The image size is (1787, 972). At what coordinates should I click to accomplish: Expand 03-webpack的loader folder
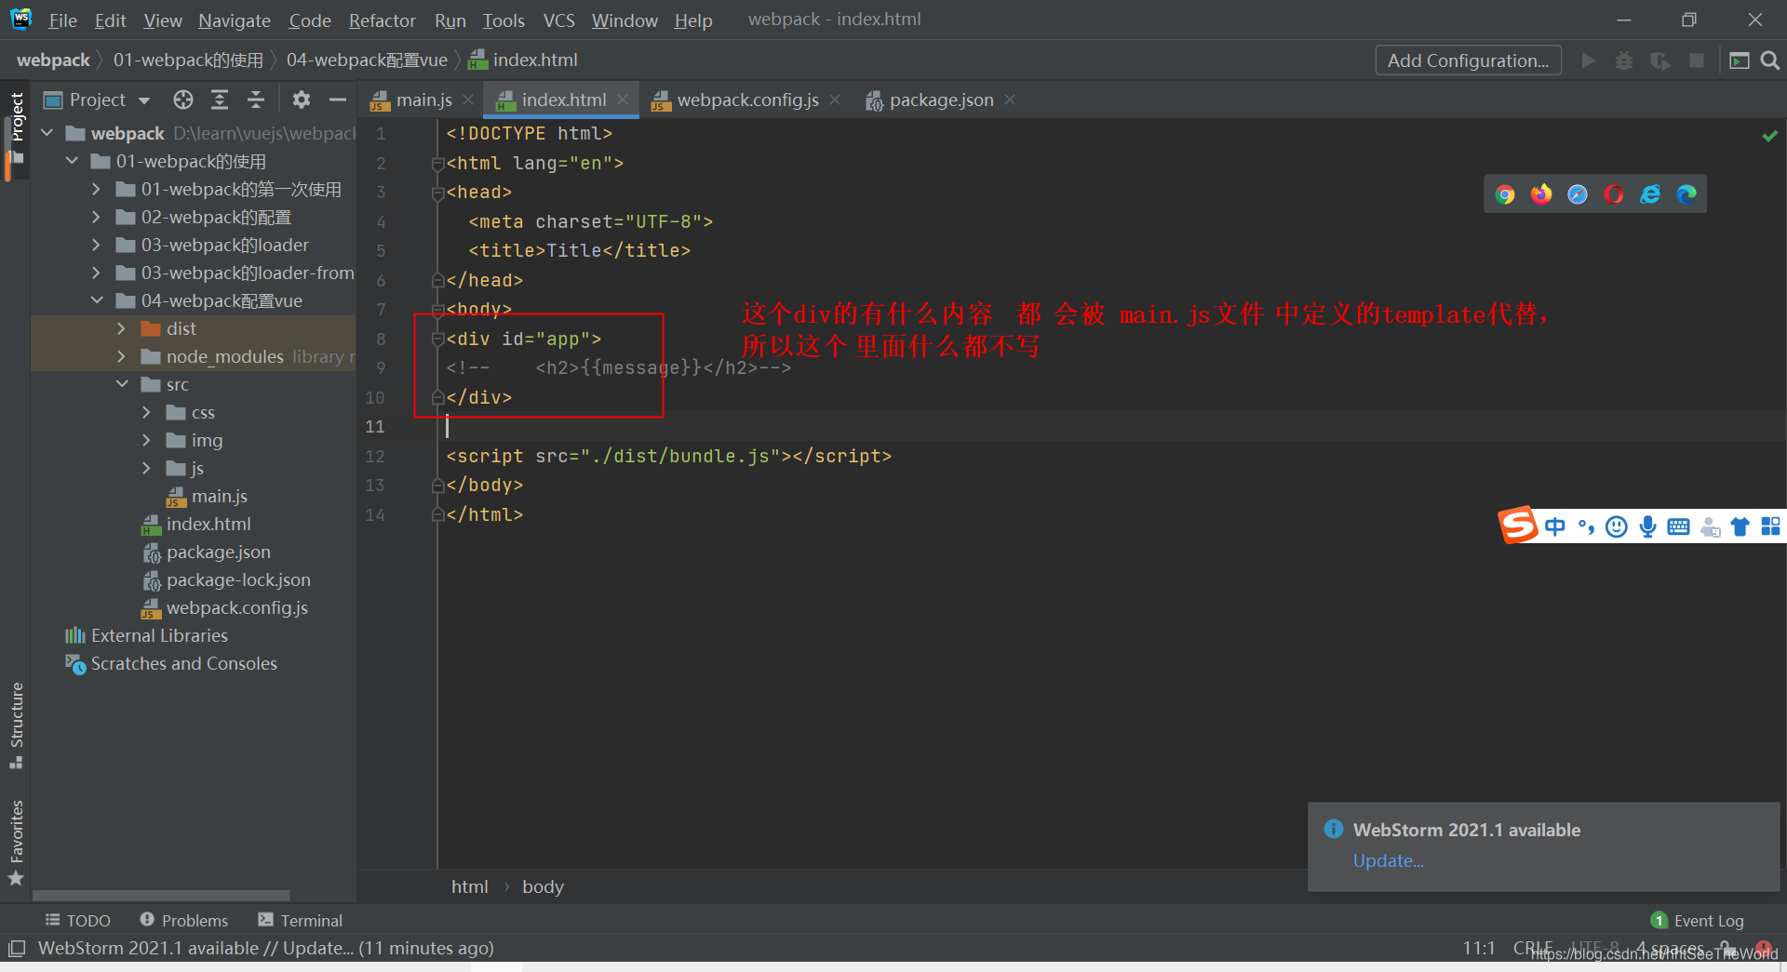tap(97, 245)
